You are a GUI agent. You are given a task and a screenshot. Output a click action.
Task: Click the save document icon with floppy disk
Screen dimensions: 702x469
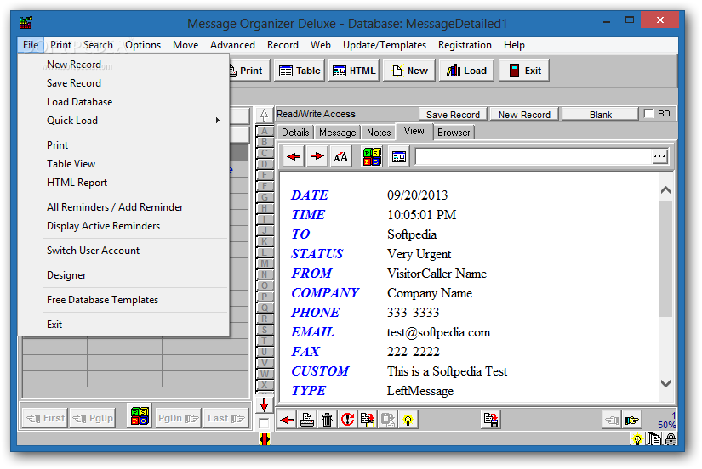tap(491, 420)
